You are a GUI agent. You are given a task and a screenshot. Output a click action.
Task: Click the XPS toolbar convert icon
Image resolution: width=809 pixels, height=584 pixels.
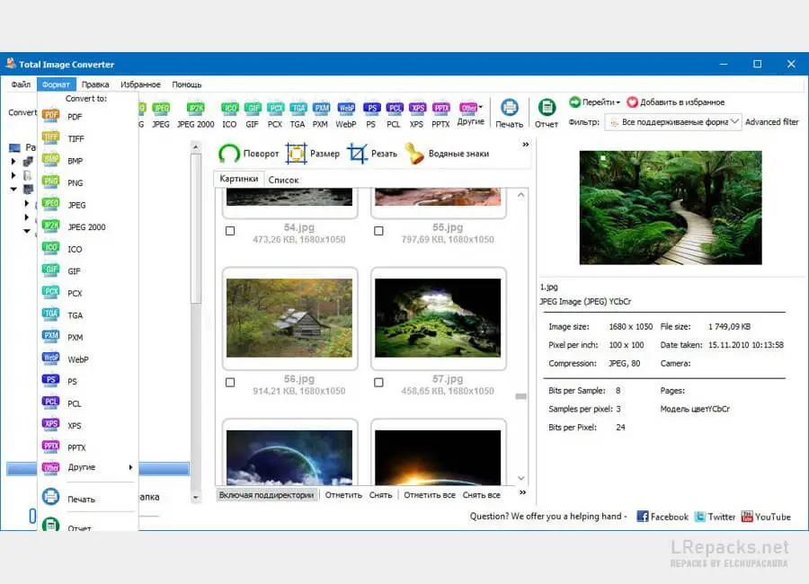[x=416, y=114]
